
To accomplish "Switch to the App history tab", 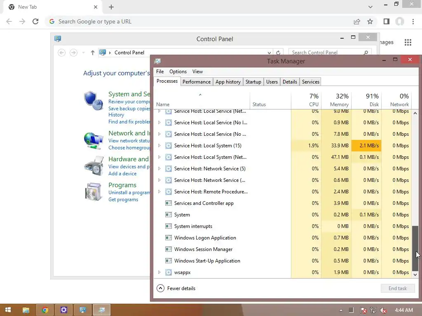I will [228, 82].
